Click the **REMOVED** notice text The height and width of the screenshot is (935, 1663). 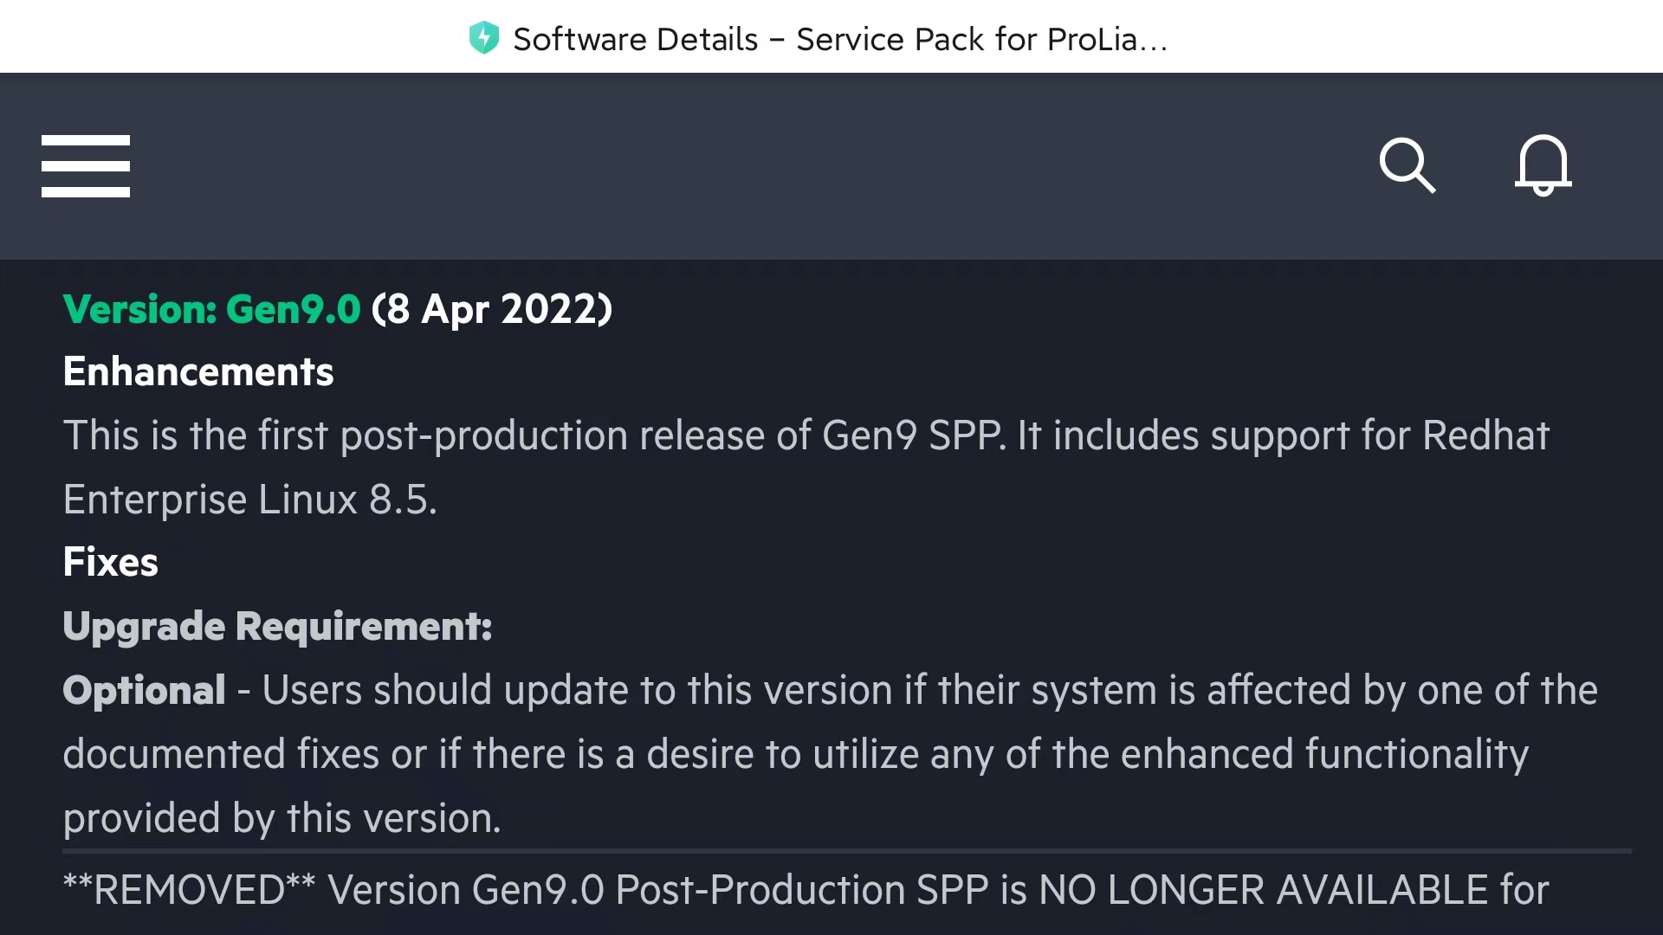(x=189, y=890)
